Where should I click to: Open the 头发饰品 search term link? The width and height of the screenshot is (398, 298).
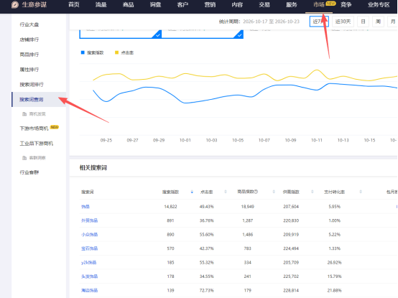tap(89, 276)
